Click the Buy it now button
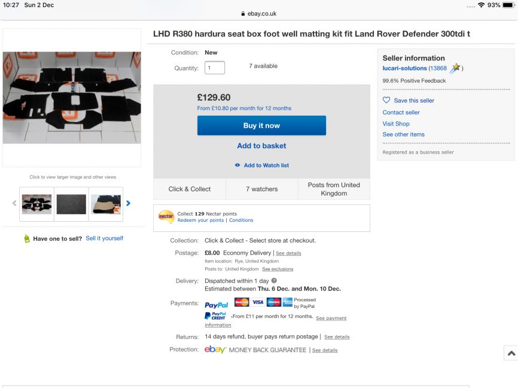 coord(261,126)
